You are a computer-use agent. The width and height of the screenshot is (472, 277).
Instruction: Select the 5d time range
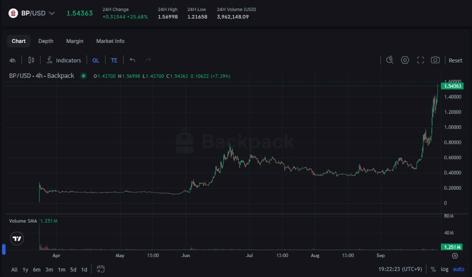coord(73,270)
